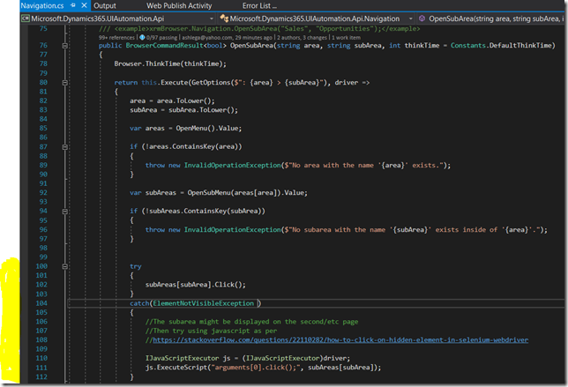Switch to the Navigation.cs tab
This screenshot has width=568, height=387.
pyautogui.click(x=42, y=5)
